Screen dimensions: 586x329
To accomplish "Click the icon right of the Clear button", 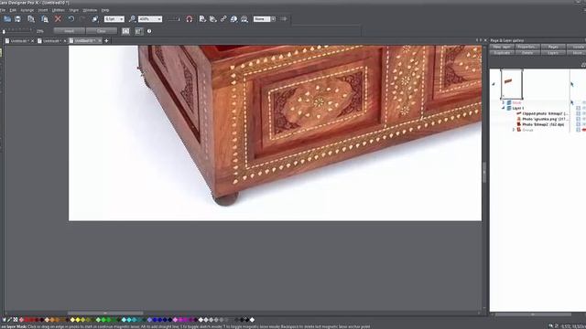I will tap(126, 31).
